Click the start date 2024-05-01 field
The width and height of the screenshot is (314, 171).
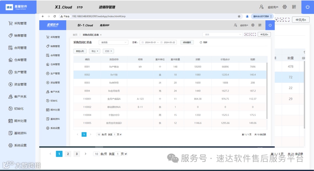tap(150, 42)
